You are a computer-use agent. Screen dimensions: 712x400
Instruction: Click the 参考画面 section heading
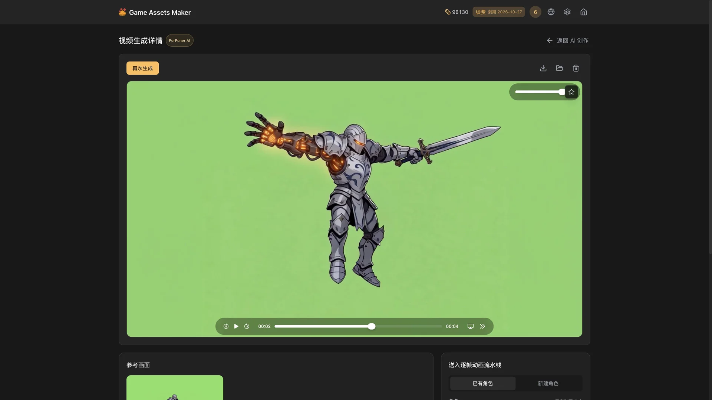point(138,365)
